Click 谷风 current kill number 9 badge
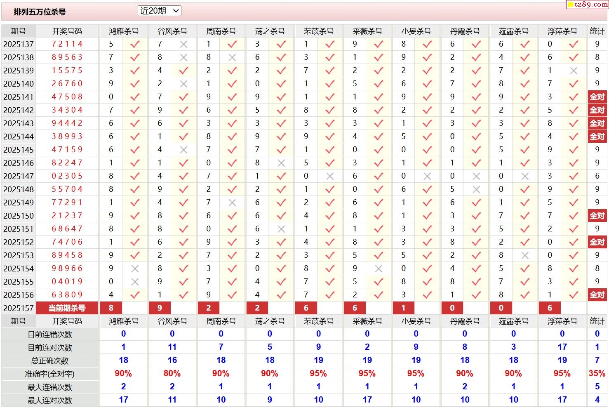This screenshot has width=609, height=410. [160, 308]
